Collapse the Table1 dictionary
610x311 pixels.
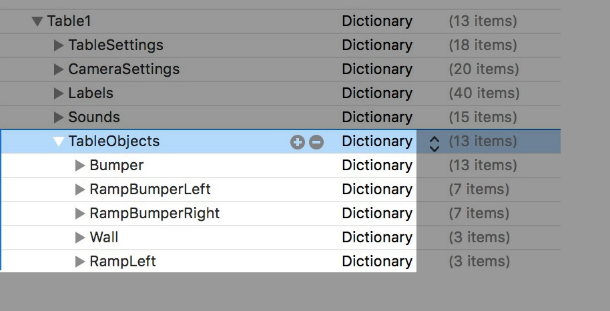coord(37,21)
